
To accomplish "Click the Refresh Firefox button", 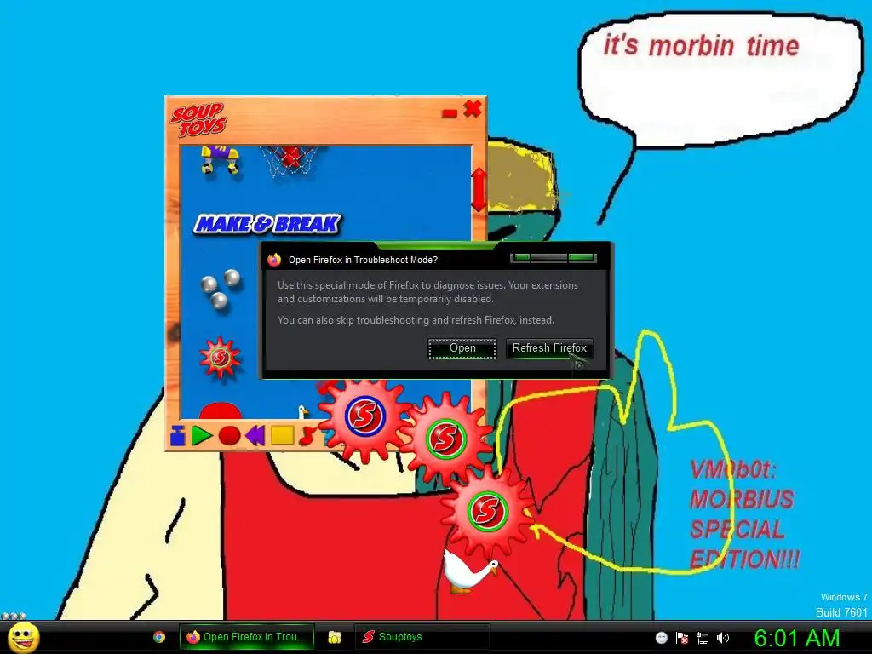I will pyautogui.click(x=549, y=348).
